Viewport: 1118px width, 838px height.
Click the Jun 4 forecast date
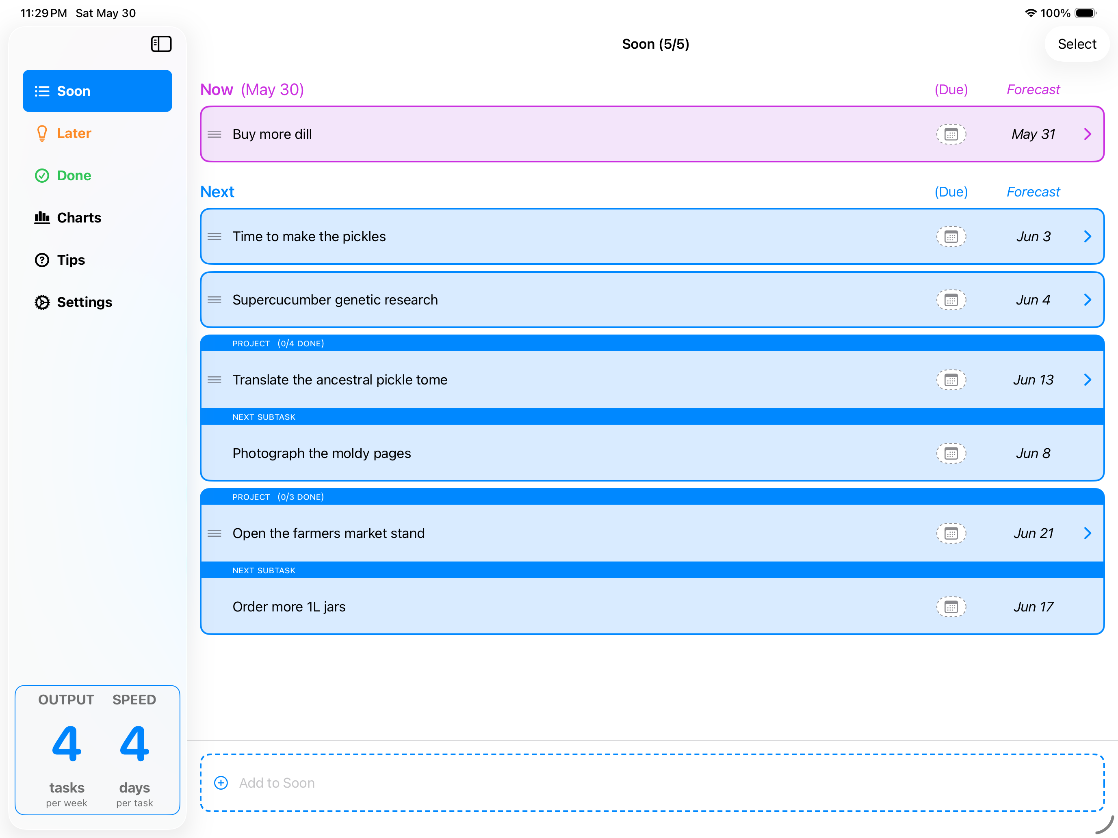(x=1033, y=300)
